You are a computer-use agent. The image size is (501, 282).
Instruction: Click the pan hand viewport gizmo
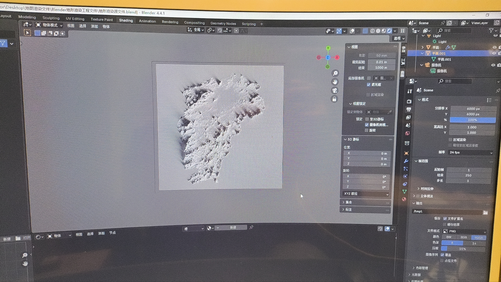(x=335, y=82)
